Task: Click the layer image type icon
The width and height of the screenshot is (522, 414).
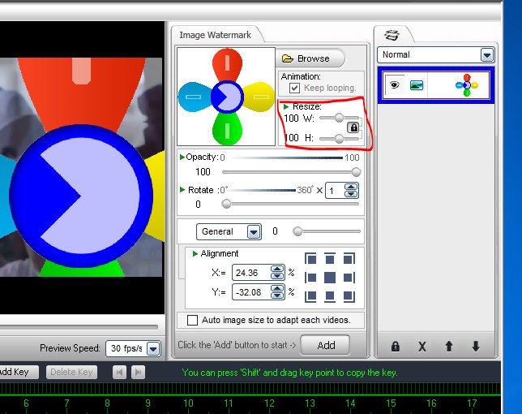Action: click(x=417, y=85)
